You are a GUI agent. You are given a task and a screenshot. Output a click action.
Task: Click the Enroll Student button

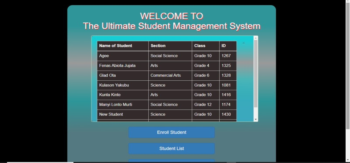pos(171,132)
